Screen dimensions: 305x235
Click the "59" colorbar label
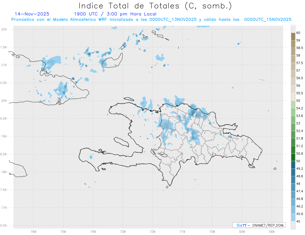(x=298, y=40)
